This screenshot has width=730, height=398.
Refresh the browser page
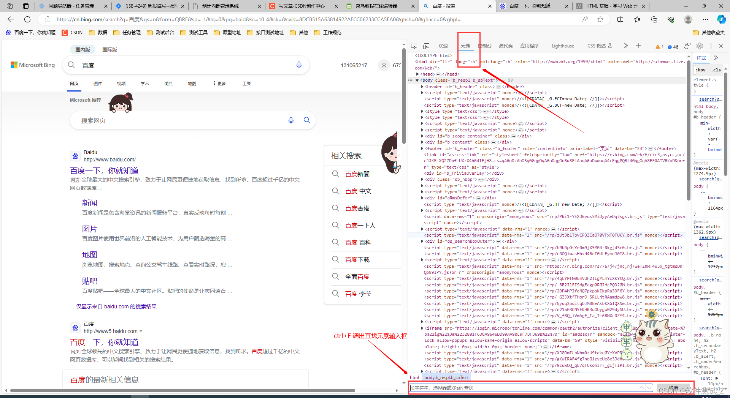[27, 19]
